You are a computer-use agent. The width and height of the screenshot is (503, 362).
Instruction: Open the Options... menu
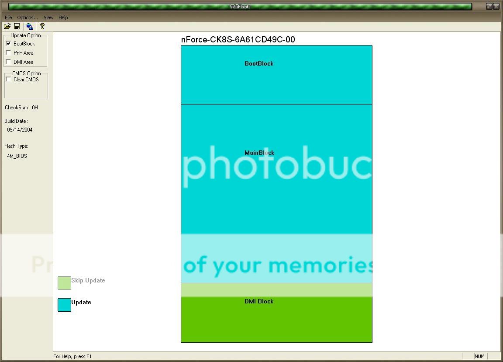point(28,17)
